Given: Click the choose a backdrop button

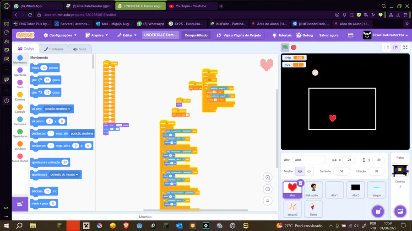Looking at the screenshot, I should [400, 211].
